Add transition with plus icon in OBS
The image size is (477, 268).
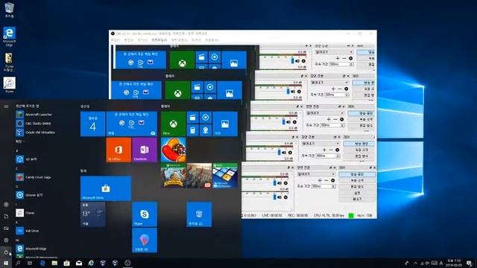[320, 180]
